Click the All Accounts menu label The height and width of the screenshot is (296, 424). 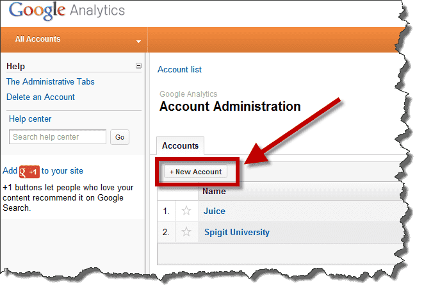[x=38, y=39]
